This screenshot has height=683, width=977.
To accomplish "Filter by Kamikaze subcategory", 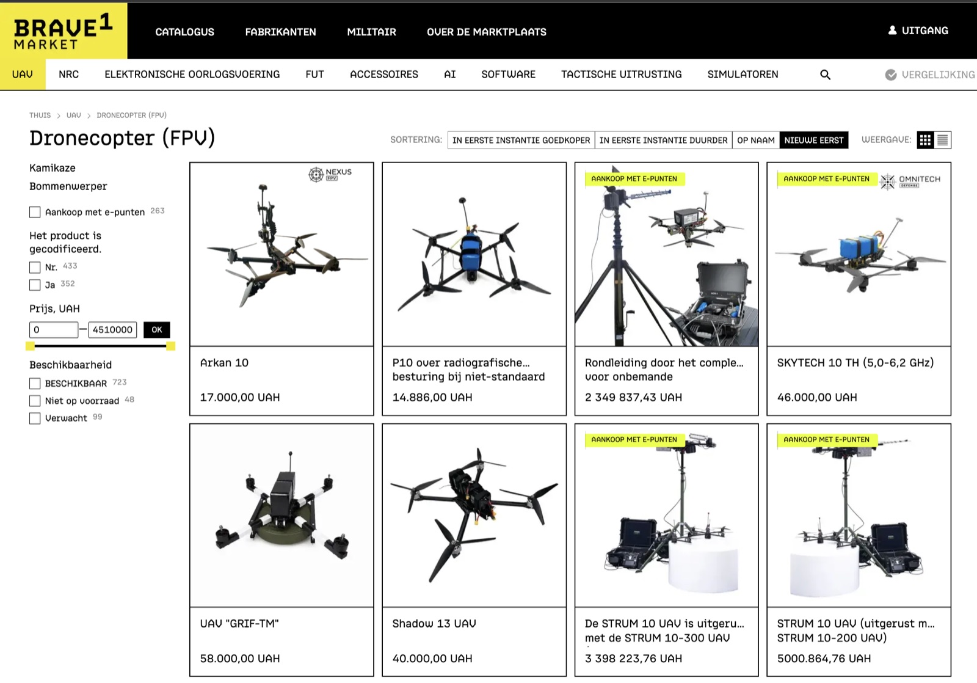I will (x=53, y=168).
